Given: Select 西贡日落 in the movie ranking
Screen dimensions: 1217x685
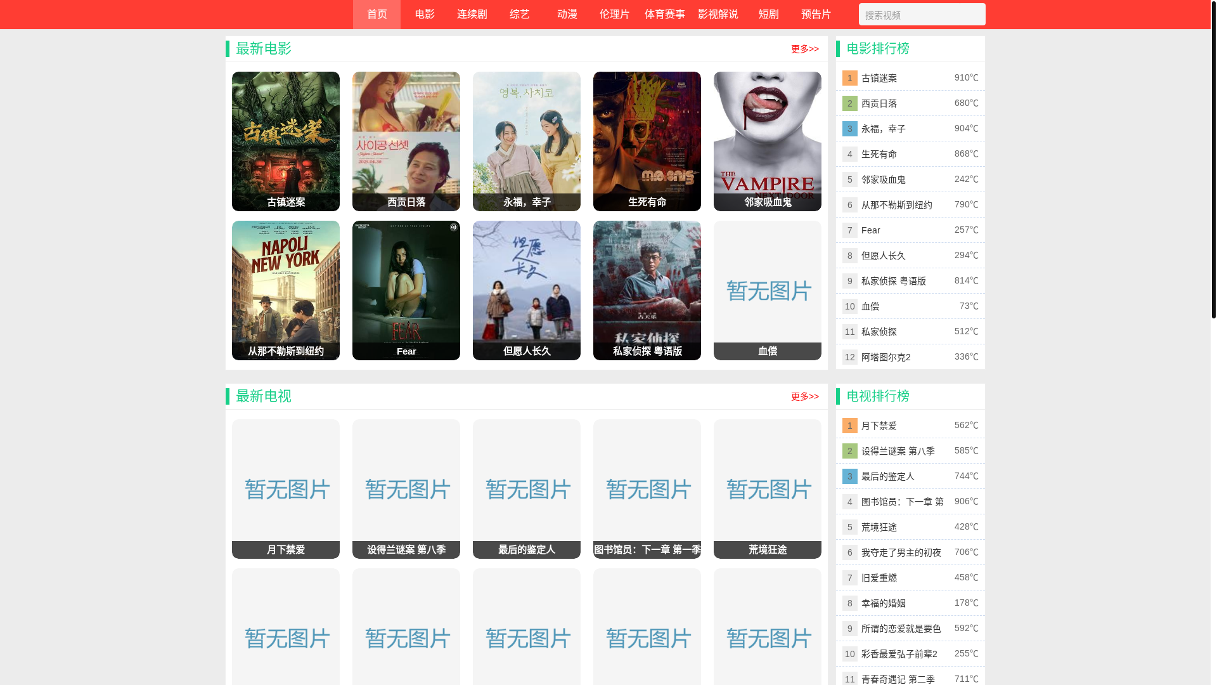Looking at the screenshot, I should coord(879,103).
